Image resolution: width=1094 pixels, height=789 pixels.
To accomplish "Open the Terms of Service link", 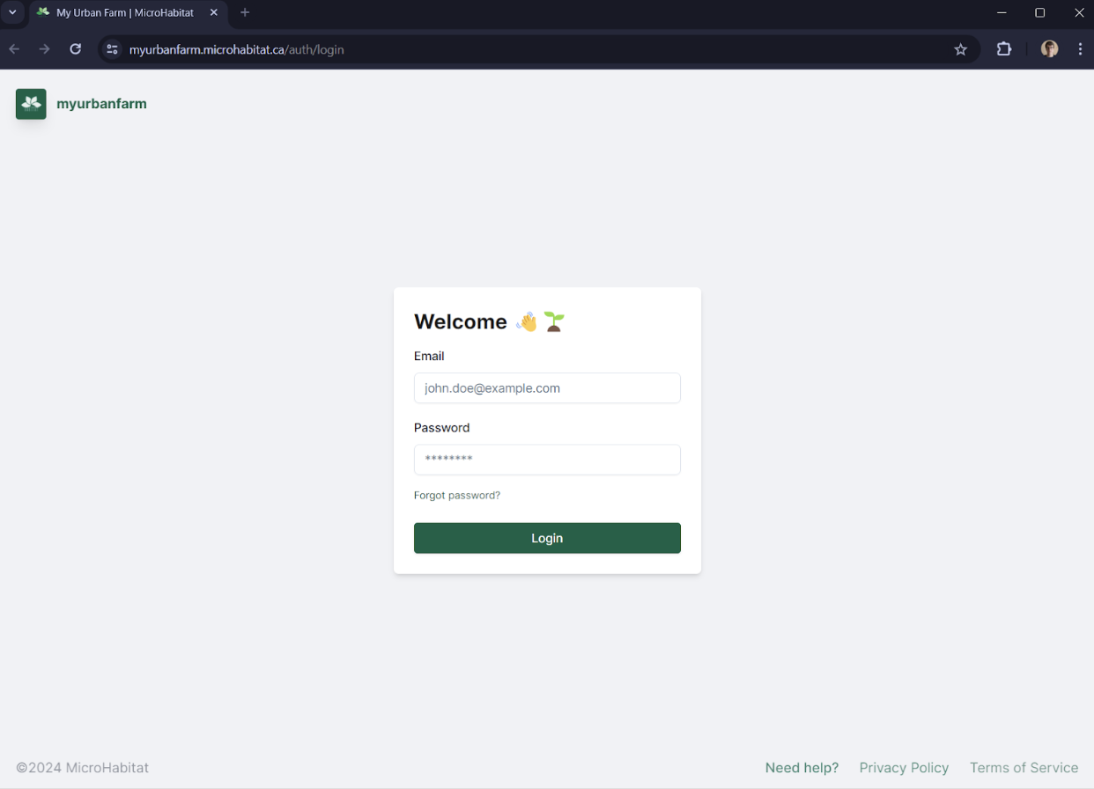I will click(1024, 768).
